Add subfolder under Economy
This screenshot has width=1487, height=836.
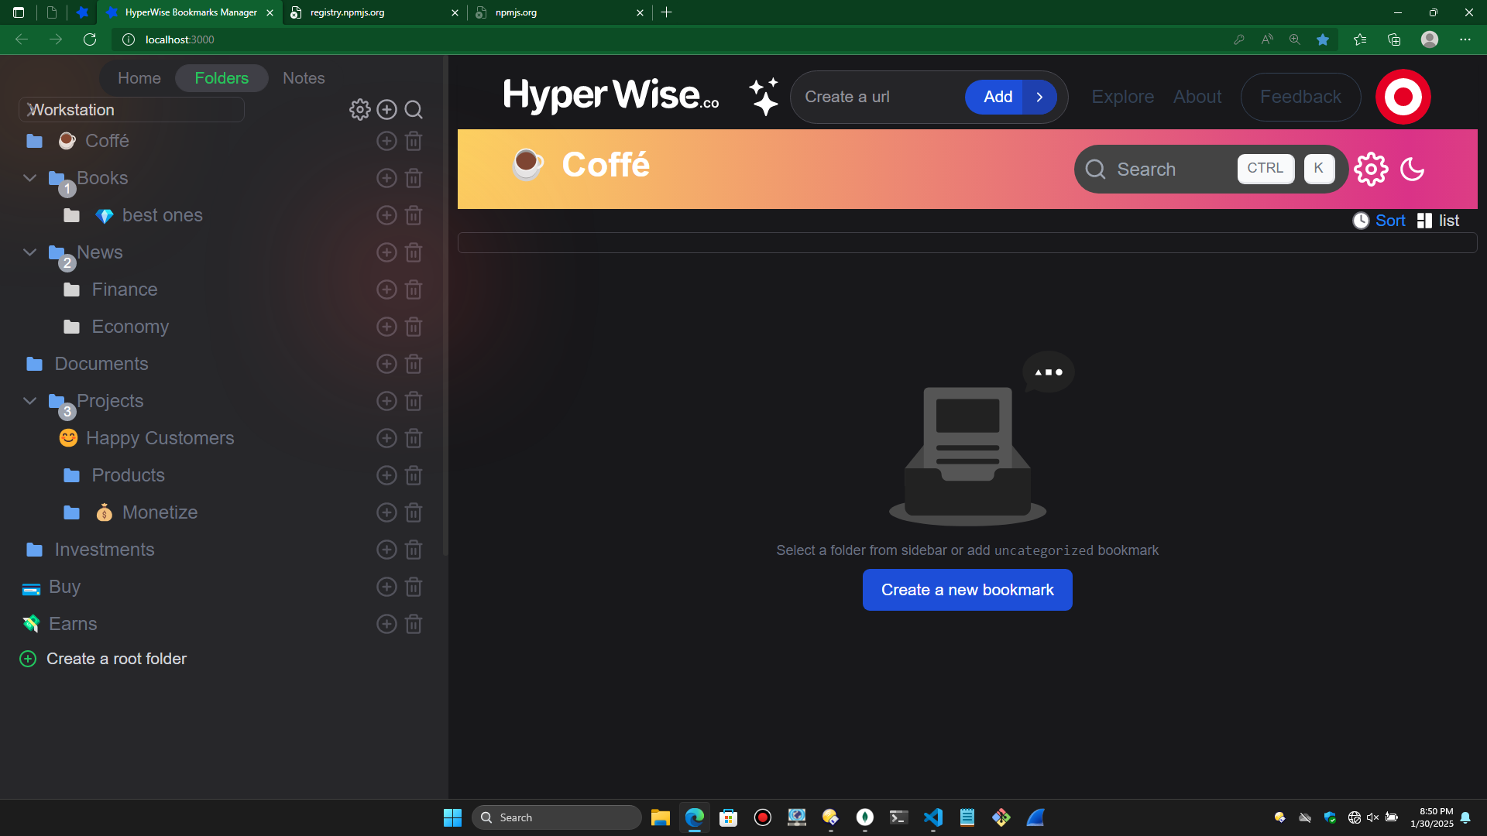pos(386,327)
